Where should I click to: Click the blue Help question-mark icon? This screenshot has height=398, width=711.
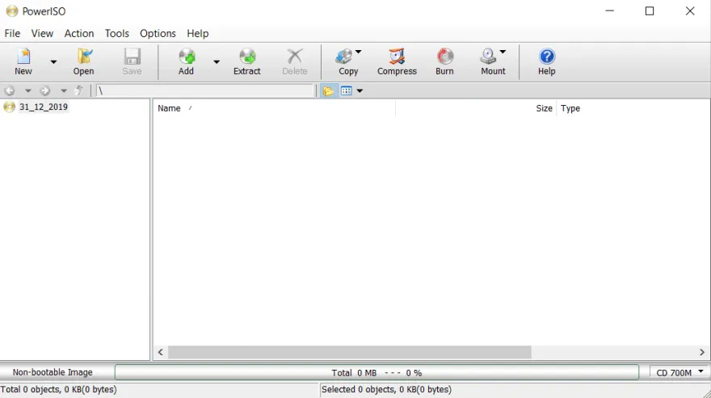pos(547,57)
